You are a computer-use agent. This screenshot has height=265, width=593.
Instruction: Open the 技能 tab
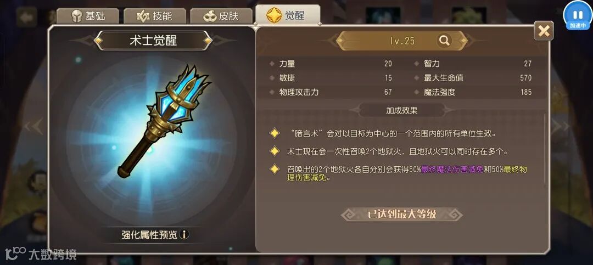(155, 16)
